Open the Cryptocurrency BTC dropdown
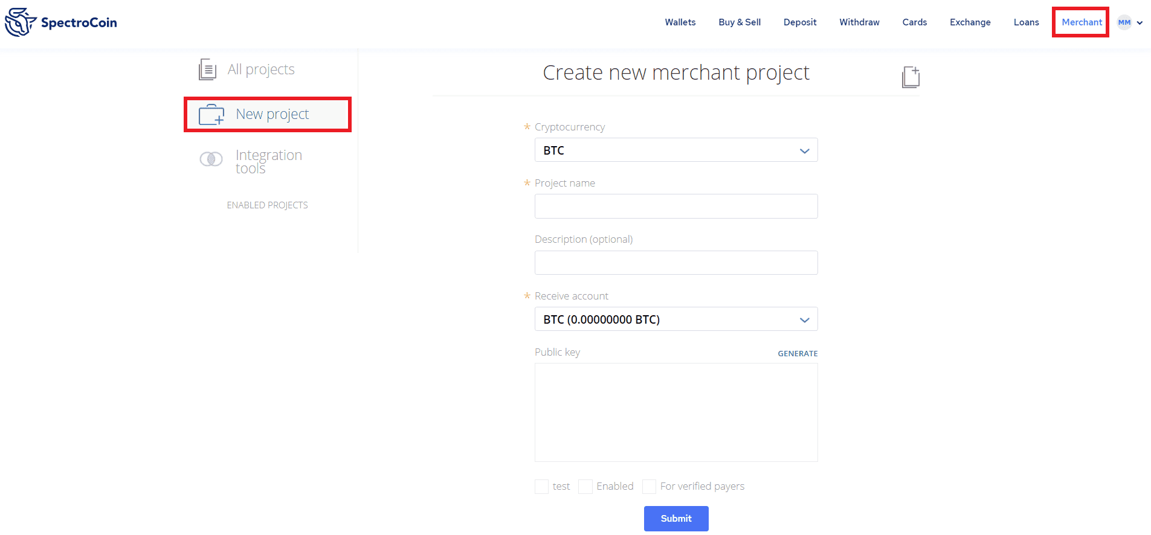The height and width of the screenshot is (535, 1151). [x=676, y=150]
